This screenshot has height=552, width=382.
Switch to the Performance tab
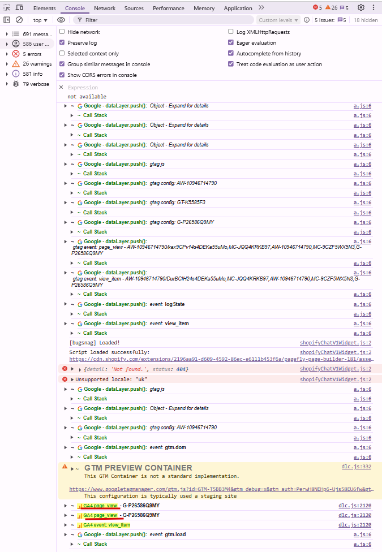[169, 8]
